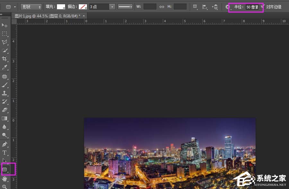Select the Move tool
289x189 pixels.
(x=5, y=25)
